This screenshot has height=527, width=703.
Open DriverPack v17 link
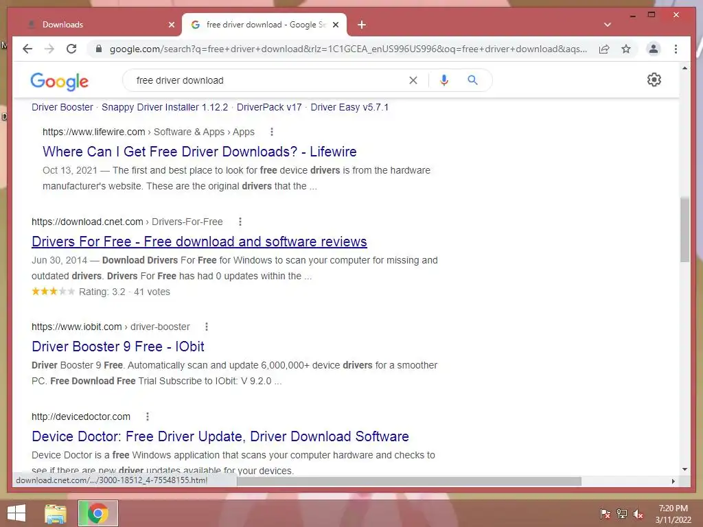(269, 107)
